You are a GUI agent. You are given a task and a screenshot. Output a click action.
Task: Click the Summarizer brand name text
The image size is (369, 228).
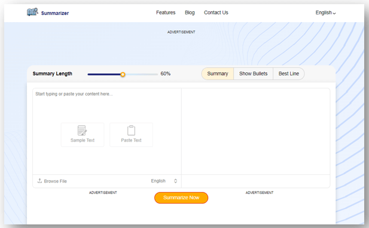[55, 13]
